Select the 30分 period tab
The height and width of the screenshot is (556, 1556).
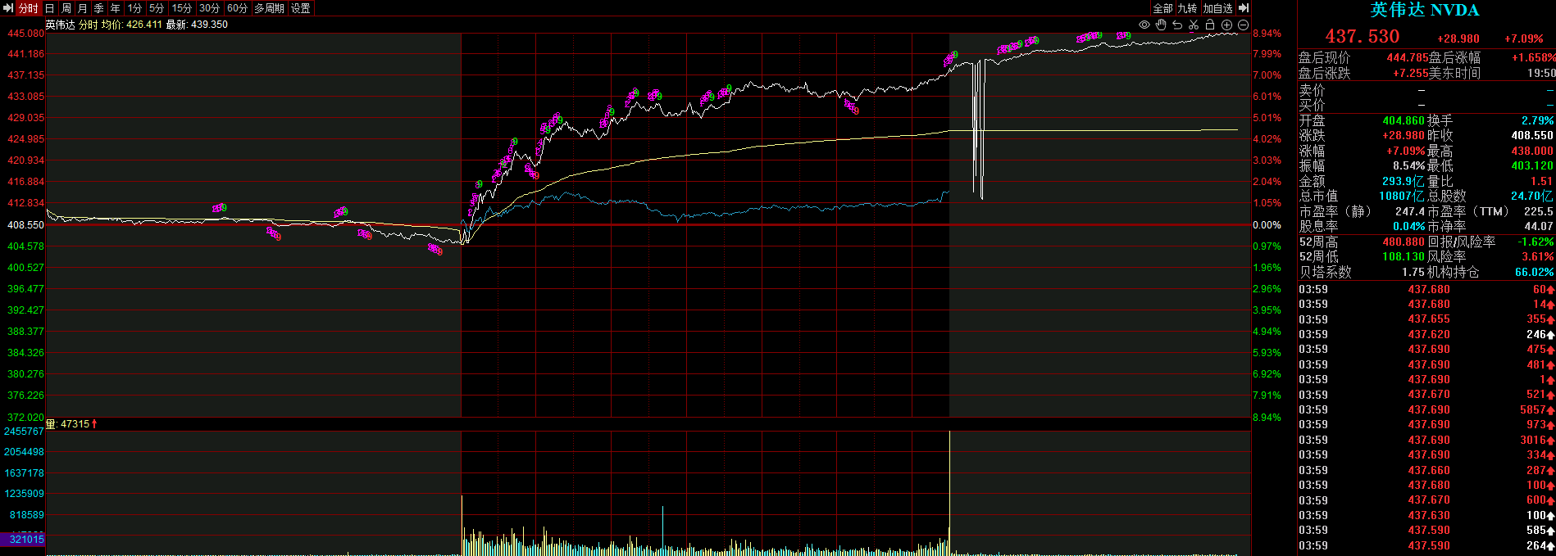[210, 8]
